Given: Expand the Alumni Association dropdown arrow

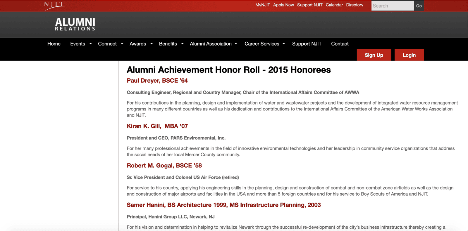Looking at the screenshot, I should point(236,44).
